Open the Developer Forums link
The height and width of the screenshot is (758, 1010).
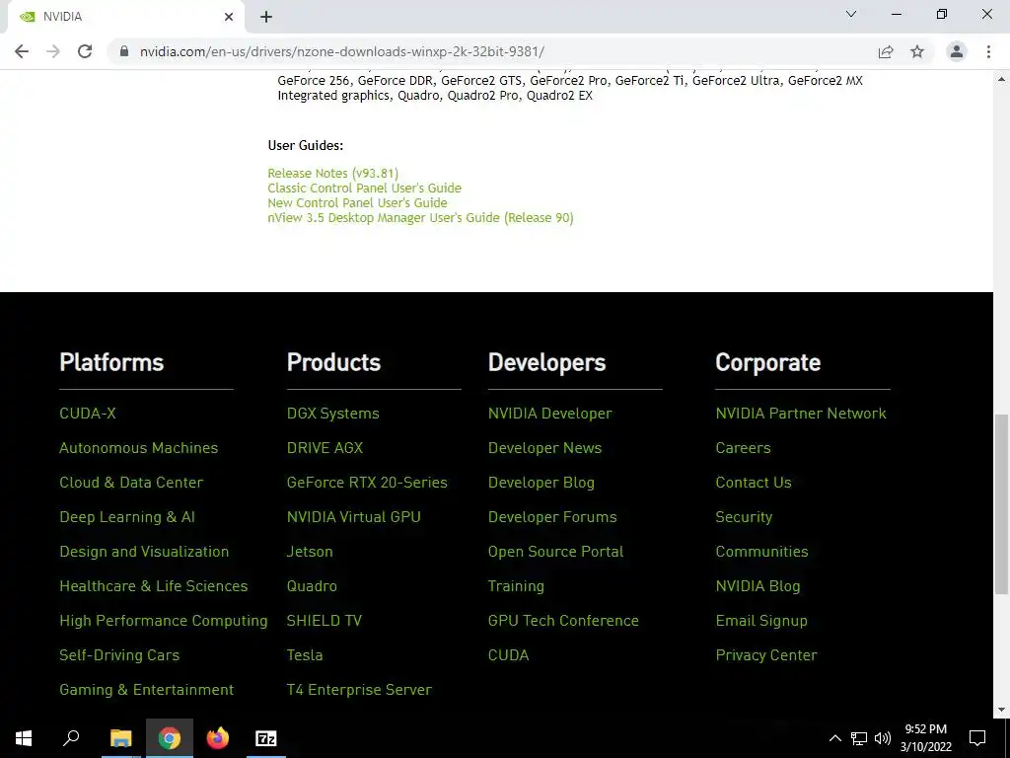(552, 517)
